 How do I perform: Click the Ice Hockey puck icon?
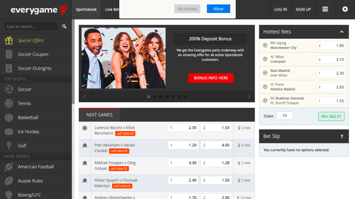9,132
